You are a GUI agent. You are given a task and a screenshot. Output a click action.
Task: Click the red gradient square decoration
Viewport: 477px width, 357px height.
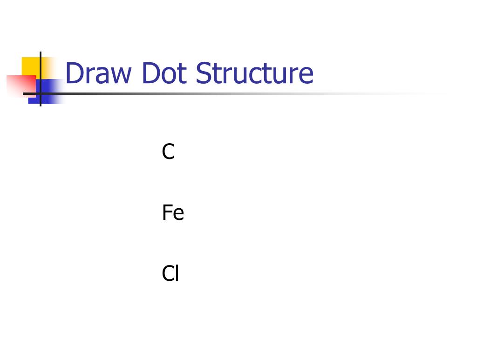pos(21,86)
